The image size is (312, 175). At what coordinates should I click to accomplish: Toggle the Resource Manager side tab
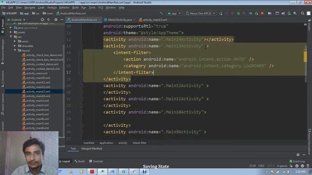pyautogui.click(x=2, y=51)
